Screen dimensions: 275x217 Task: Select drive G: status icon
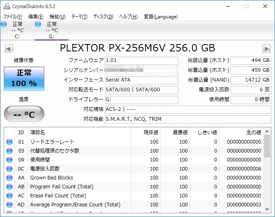click(x=38, y=24)
